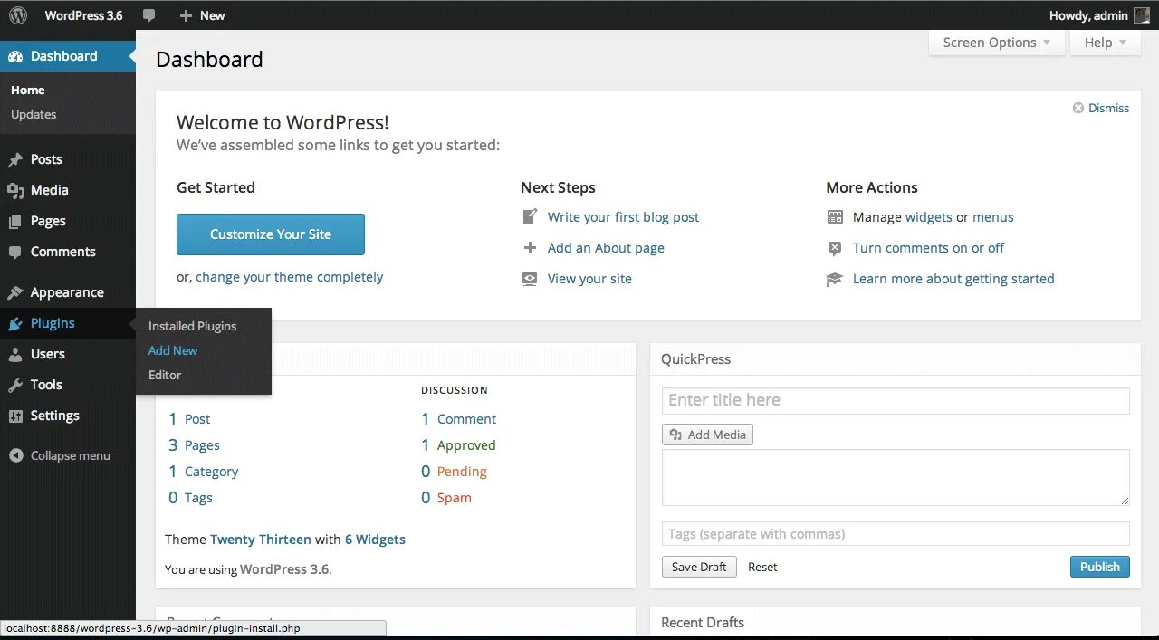This screenshot has width=1159, height=640.
Task: Open the 1 Category count link
Action: [204, 472]
